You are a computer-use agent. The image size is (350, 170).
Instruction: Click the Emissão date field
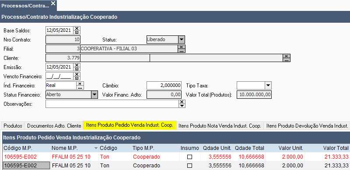pos(59,67)
